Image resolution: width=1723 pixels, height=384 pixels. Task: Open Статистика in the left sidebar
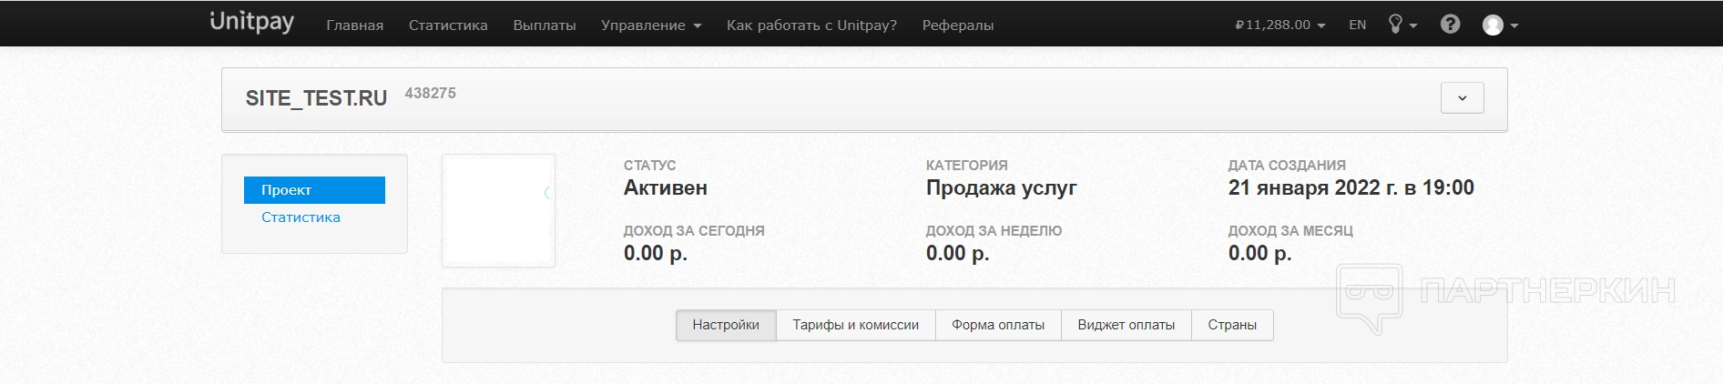point(301,217)
